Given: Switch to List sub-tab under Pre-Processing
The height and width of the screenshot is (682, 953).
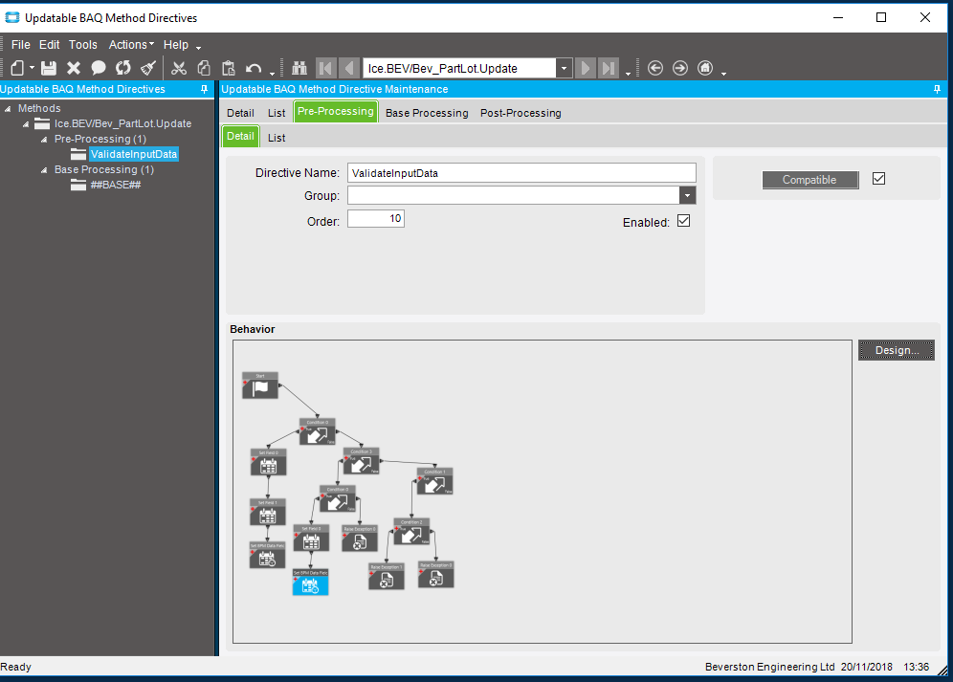Looking at the screenshot, I should [277, 138].
